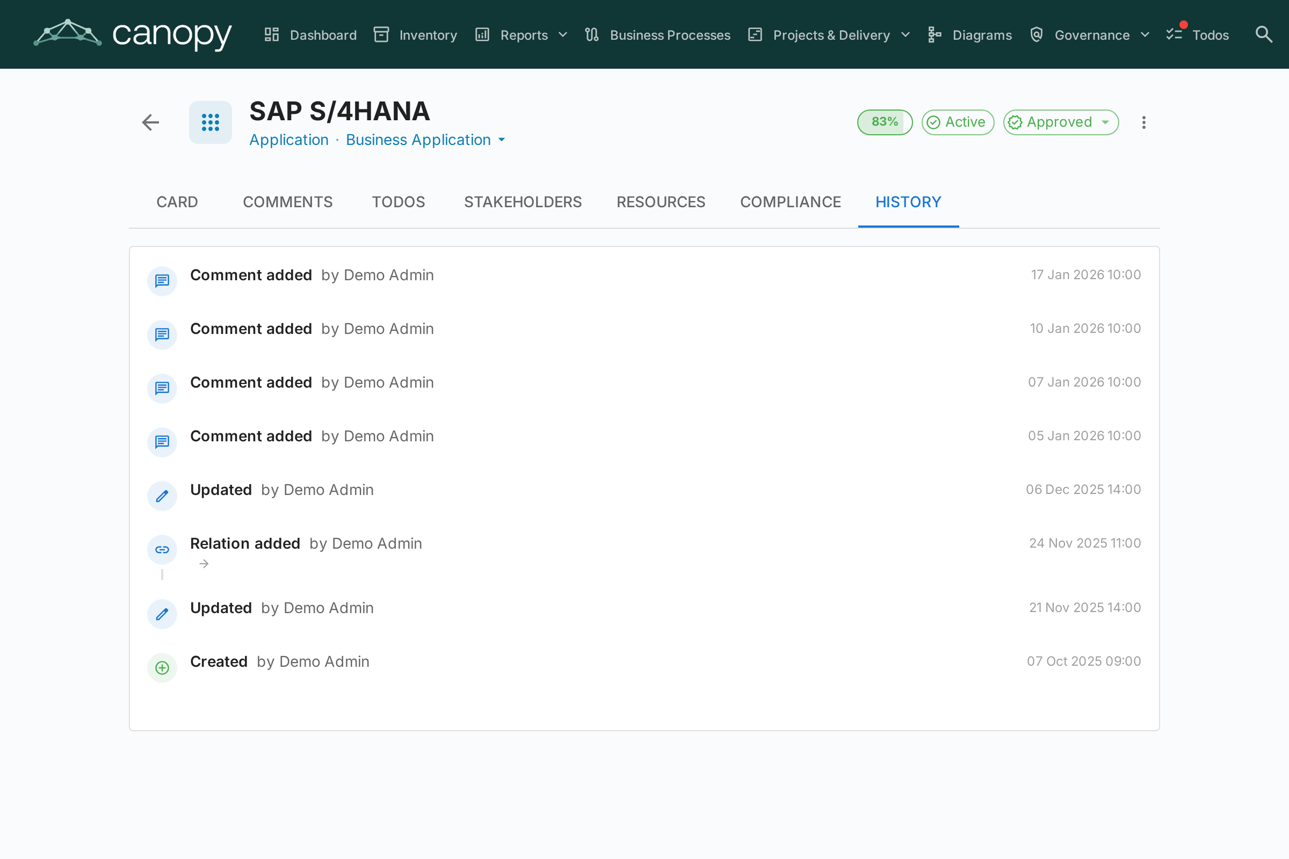Click timestamp 17 Jan 2026 10:00
1289x859 pixels.
[x=1085, y=274]
